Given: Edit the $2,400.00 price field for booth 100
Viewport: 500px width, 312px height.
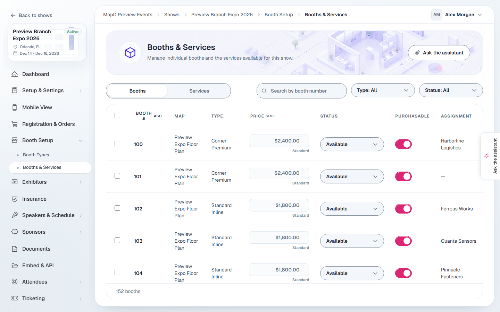Looking at the screenshot, I should pos(279,141).
